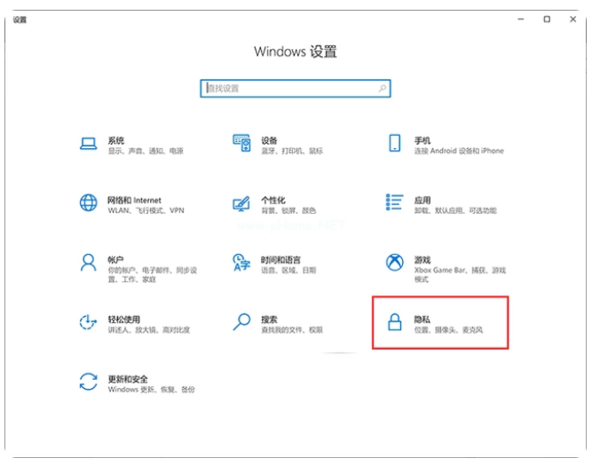Select the 网络和 Internet text label
Screen dimensions: 592x466
(134, 201)
